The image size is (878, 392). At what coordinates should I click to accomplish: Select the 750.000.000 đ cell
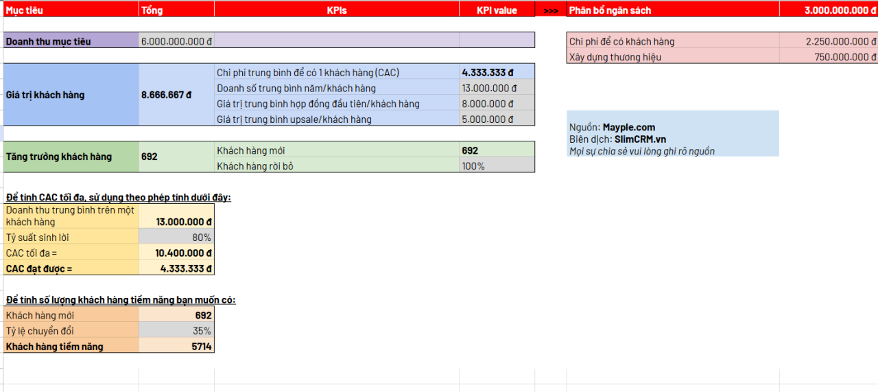pos(829,56)
